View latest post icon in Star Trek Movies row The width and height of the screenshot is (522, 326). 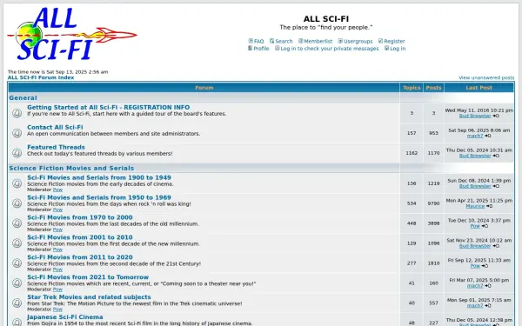click(488, 306)
